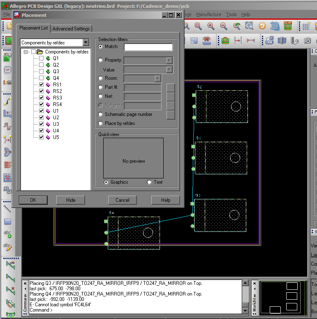
Task: Click the Zoom In magnifier icon
Action: pos(211,26)
